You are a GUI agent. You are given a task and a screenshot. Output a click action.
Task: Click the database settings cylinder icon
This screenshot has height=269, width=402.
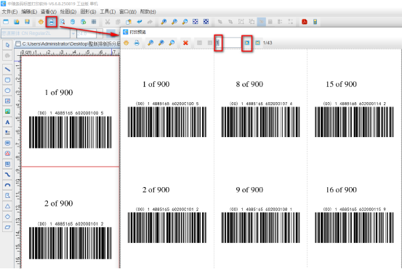click(73, 22)
